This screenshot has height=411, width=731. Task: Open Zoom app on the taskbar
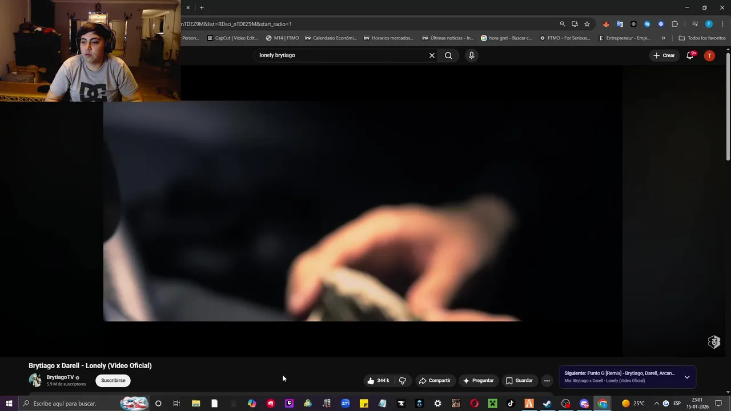pyautogui.click(x=346, y=404)
